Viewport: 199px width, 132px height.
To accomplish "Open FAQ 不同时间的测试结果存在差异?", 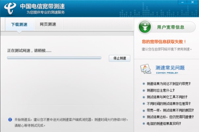I will (x=169, y=104).
